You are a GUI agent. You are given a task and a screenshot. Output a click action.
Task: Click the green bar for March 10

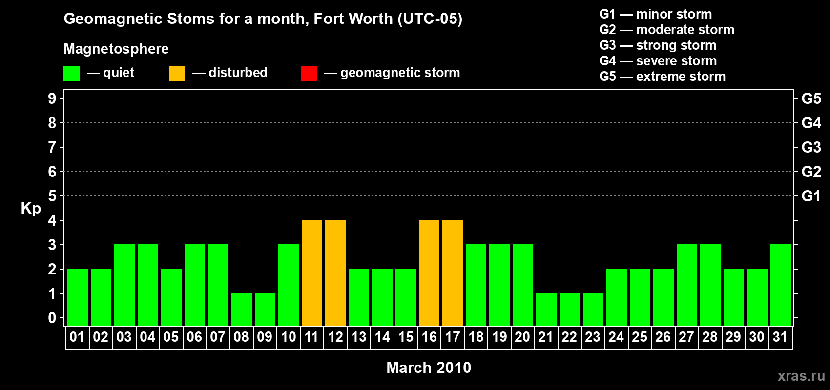(x=289, y=285)
